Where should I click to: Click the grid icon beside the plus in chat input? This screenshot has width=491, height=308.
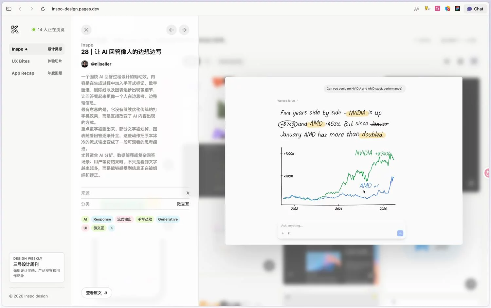click(x=289, y=233)
